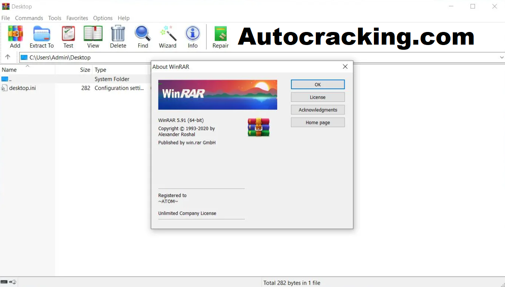
Task: Click 'Published by win.rar GmbH' text
Action: [x=187, y=143]
